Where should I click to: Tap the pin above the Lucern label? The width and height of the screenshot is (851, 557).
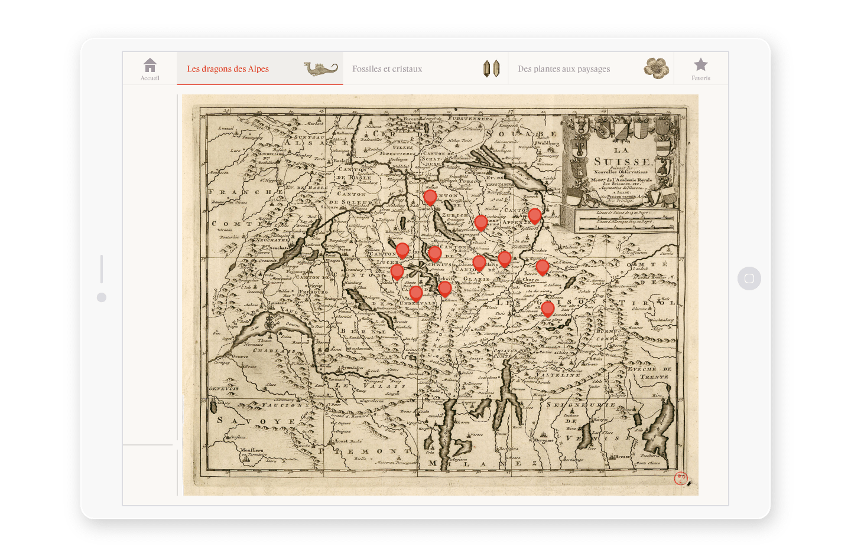[x=402, y=251]
